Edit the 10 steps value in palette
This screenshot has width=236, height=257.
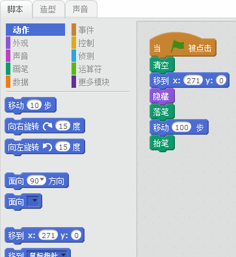(x=34, y=105)
